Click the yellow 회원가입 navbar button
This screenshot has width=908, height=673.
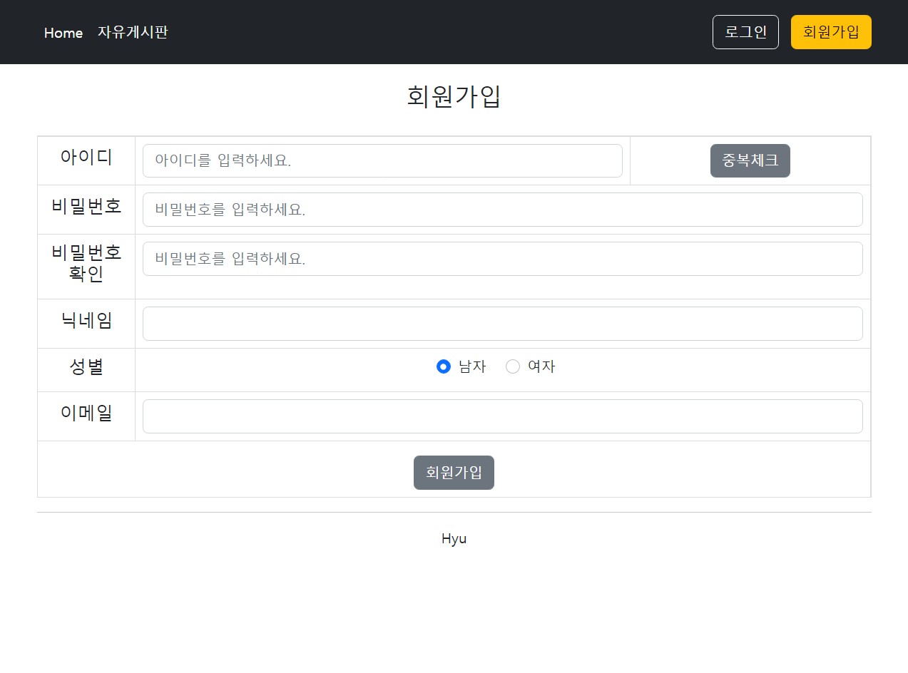tap(831, 32)
